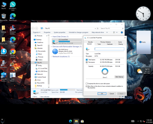Check Compress this drive to save disk space
The image size is (153, 124).
[87, 83]
